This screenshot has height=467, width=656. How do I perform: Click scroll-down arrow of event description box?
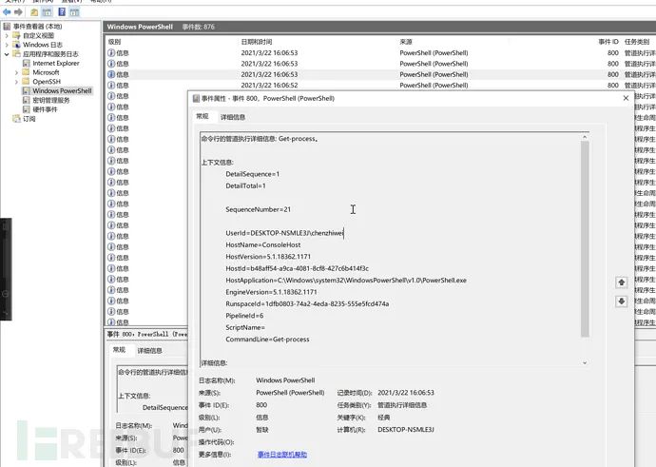click(x=585, y=362)
